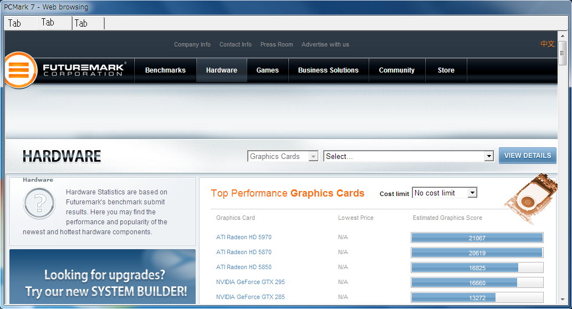Click the 16660 score bar
Viewport: 572px width, 309px height.
point(477,282)
